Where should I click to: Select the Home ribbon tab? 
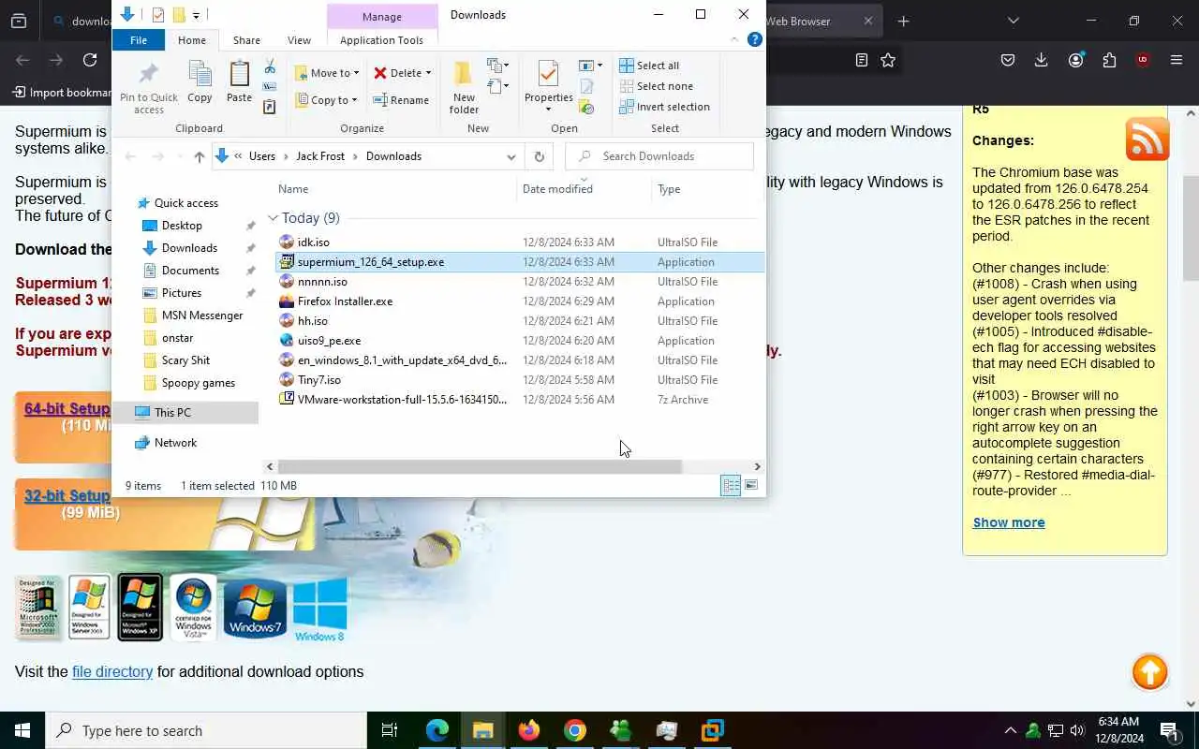pos(191,40)
